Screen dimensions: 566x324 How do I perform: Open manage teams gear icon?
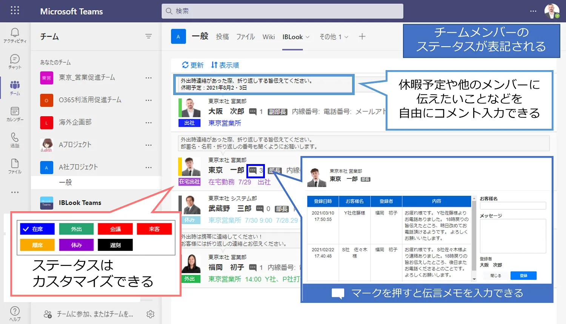(x=150, y=314)
